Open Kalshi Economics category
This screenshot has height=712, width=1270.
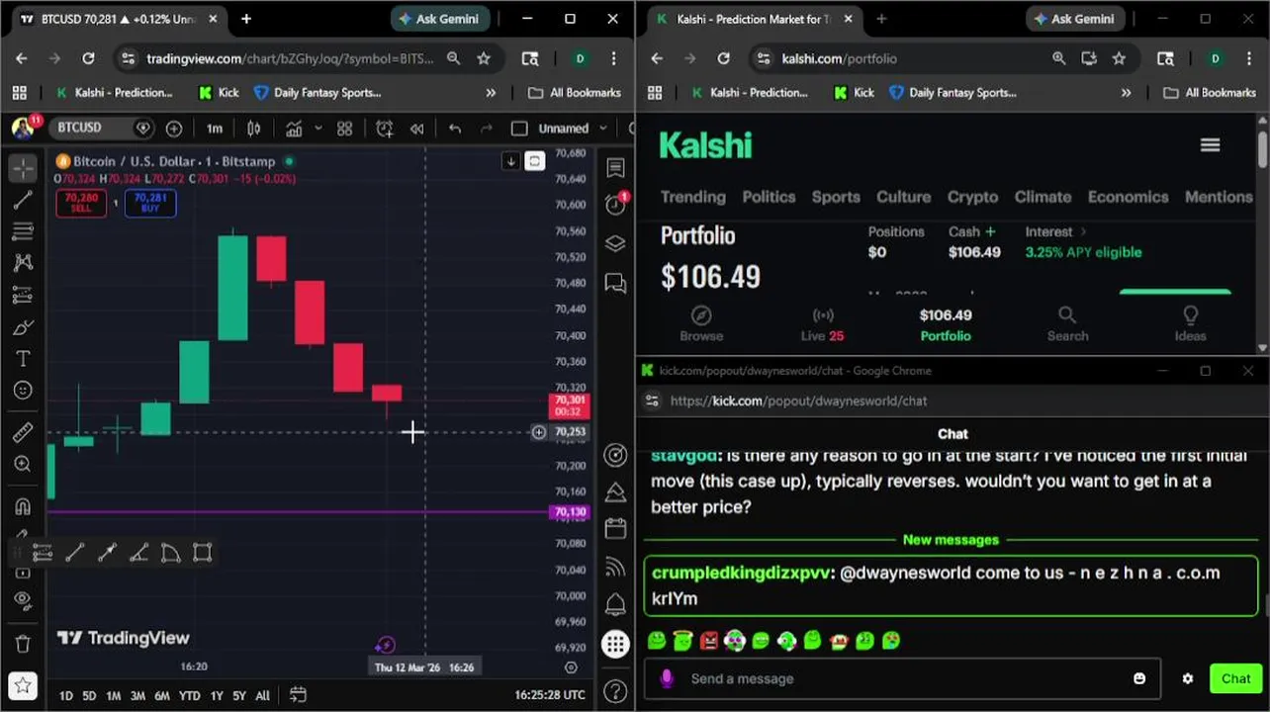click(1129, 197)
